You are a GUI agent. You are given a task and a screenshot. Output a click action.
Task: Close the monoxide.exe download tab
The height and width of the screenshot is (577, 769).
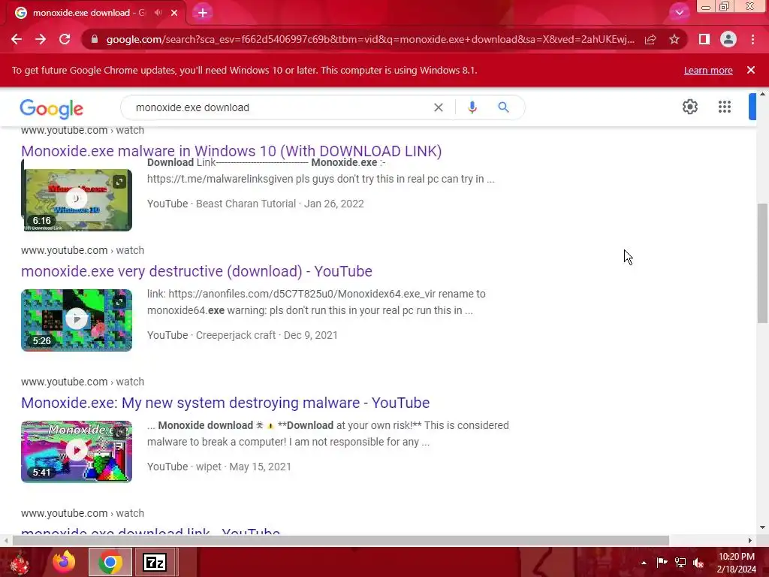click(x=174, y=13)
